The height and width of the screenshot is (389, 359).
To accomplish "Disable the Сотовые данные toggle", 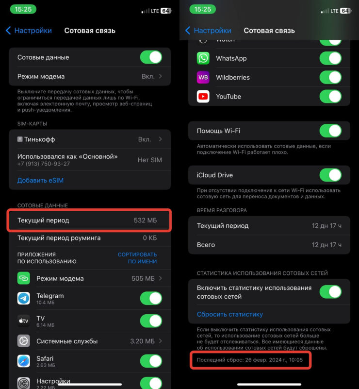I will [x=151, y=57].
